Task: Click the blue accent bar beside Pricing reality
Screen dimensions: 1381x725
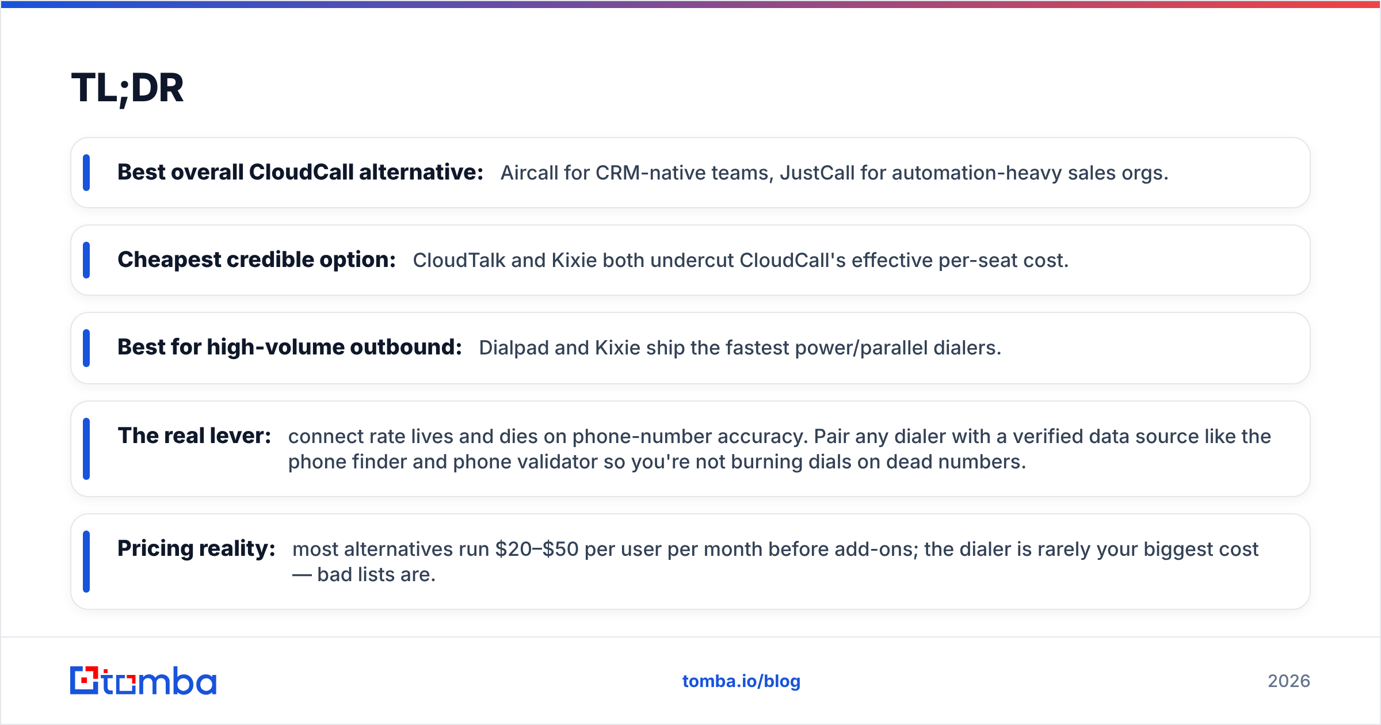Action: pos(86,562)
